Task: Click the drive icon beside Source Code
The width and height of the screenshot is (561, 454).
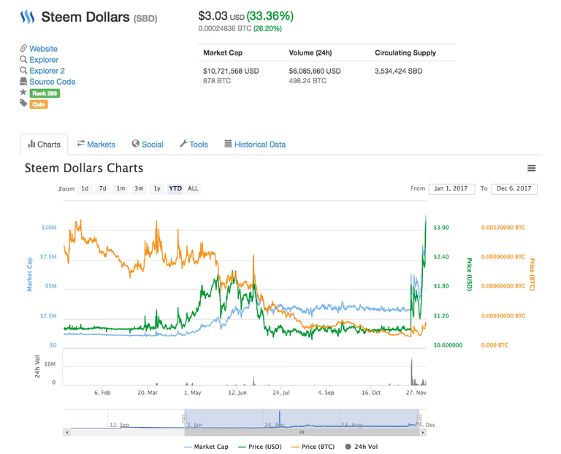Action: click(23, 82)
